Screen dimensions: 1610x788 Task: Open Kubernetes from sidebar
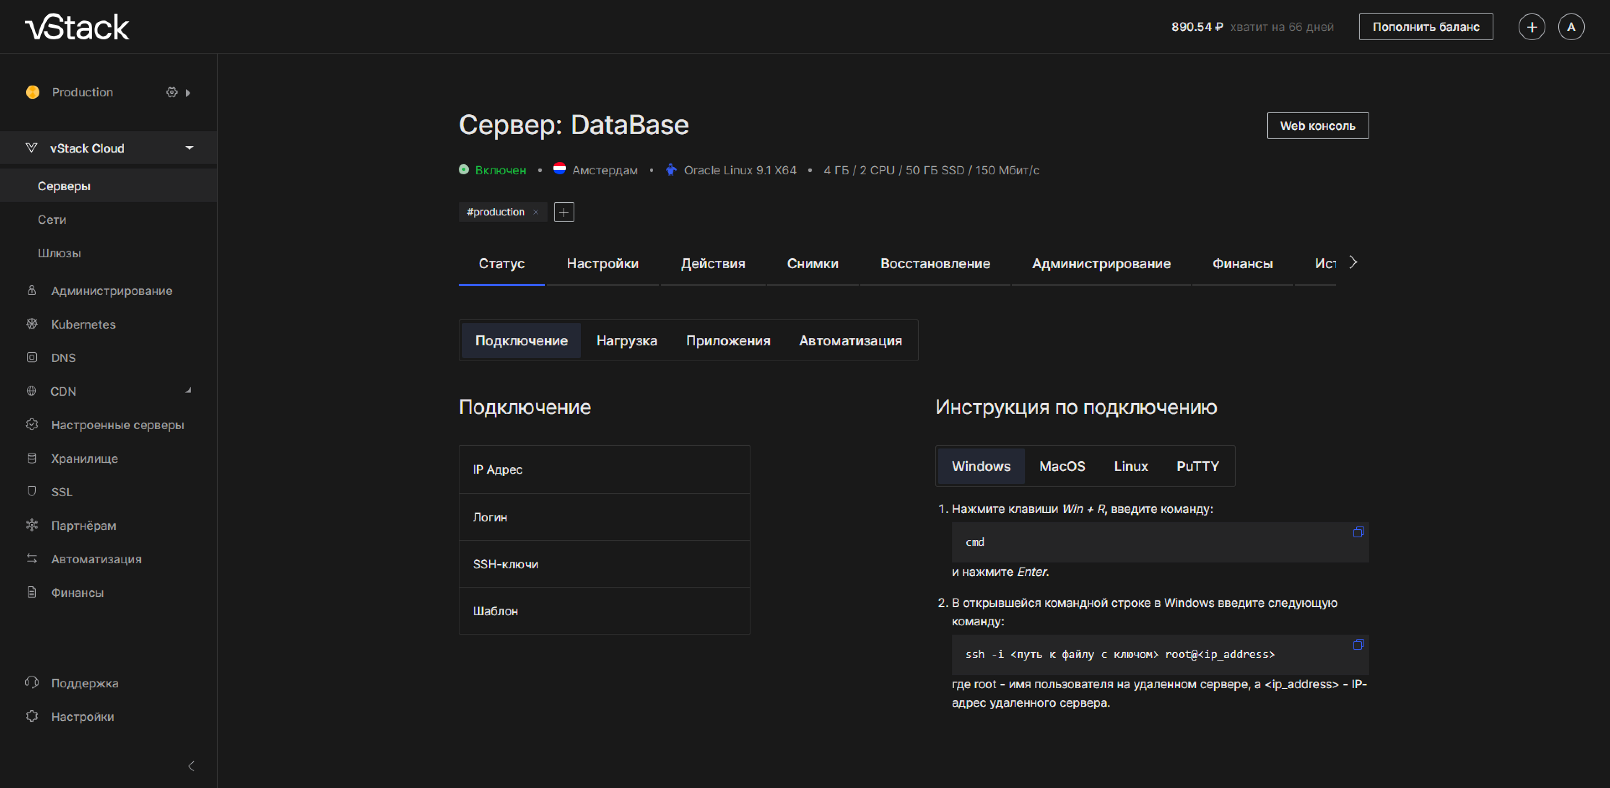point(83,324)
